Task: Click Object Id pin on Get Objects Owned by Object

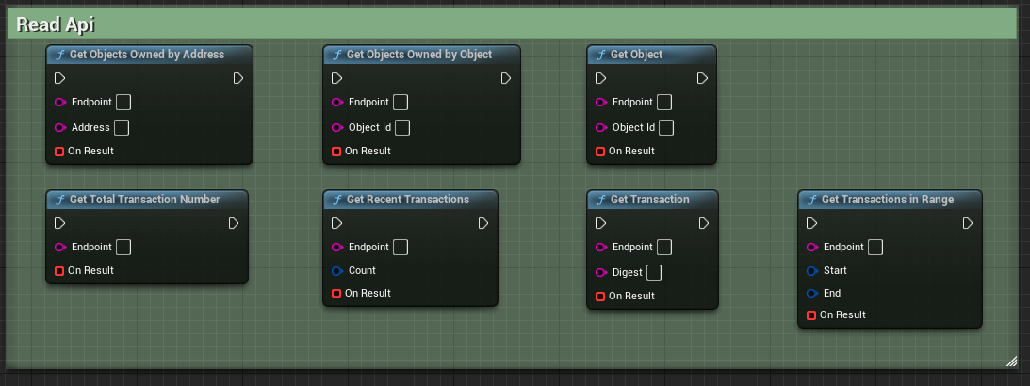Action: tap(337, 127)
